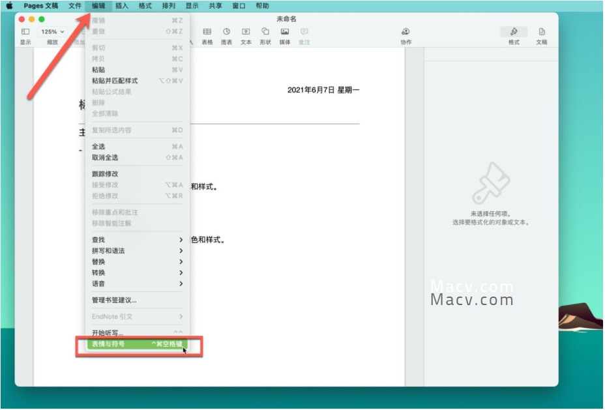
Task: Expand the 拼写和语法 submenu
Action: coord(108,250)
